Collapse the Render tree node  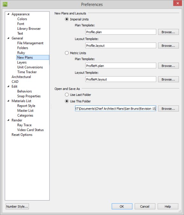coord(8,120)
